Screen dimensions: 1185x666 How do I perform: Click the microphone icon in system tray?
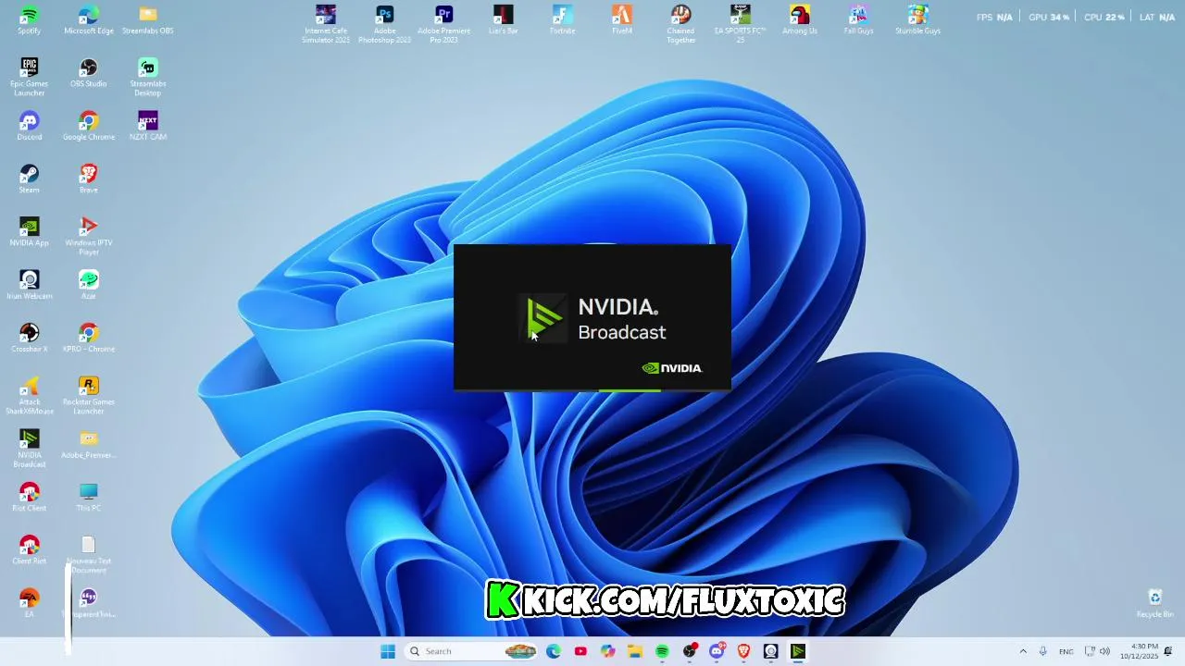point(1043,651)
